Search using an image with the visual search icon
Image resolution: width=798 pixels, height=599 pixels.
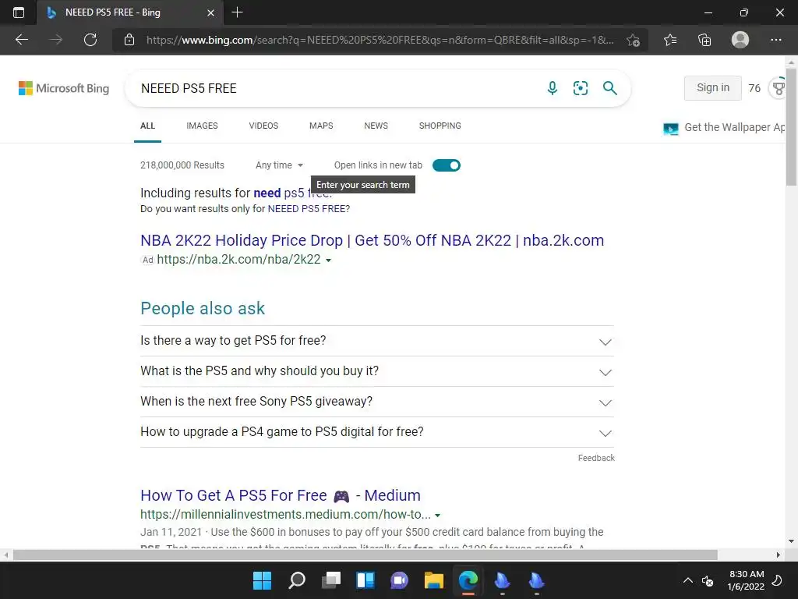[580, 88]
